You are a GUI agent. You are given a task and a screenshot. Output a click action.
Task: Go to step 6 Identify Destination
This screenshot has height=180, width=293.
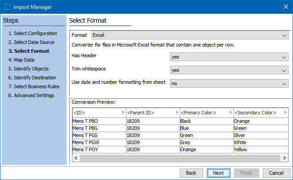(32, 78)
